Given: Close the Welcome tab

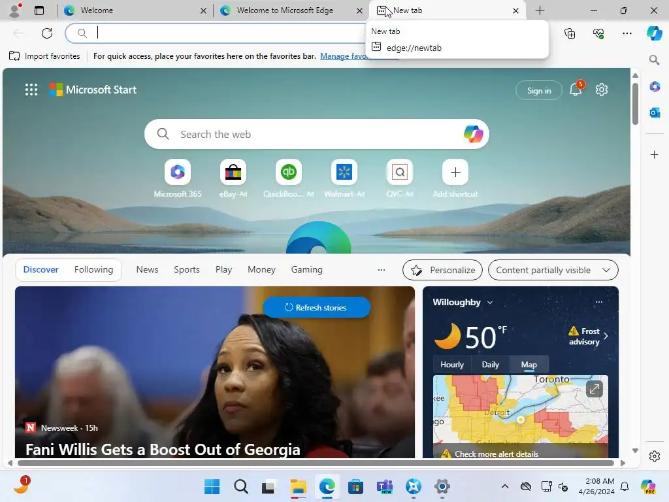Looking at the screenshot, I should 204,10.
